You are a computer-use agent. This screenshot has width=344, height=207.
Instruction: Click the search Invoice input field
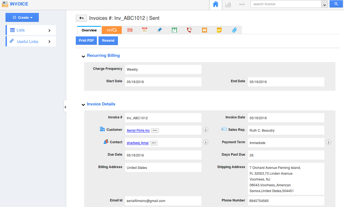[x=285, y=4]
